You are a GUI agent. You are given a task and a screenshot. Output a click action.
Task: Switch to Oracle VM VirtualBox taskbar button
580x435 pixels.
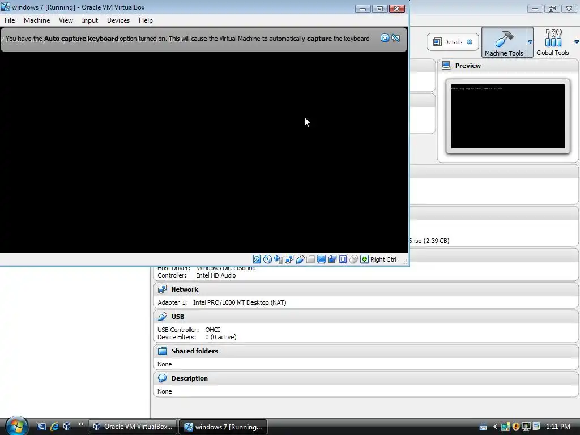133,427
